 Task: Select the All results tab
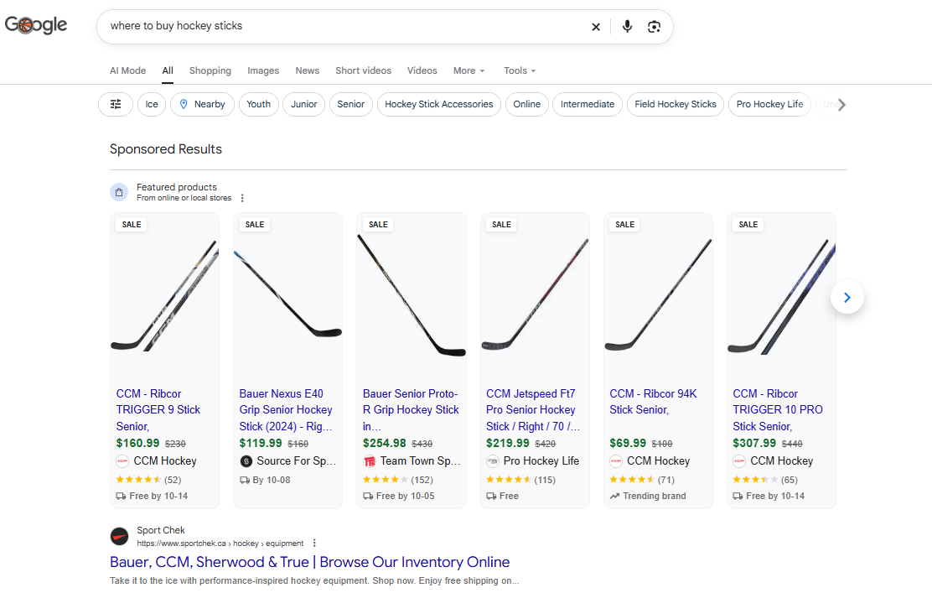[168, 70]
